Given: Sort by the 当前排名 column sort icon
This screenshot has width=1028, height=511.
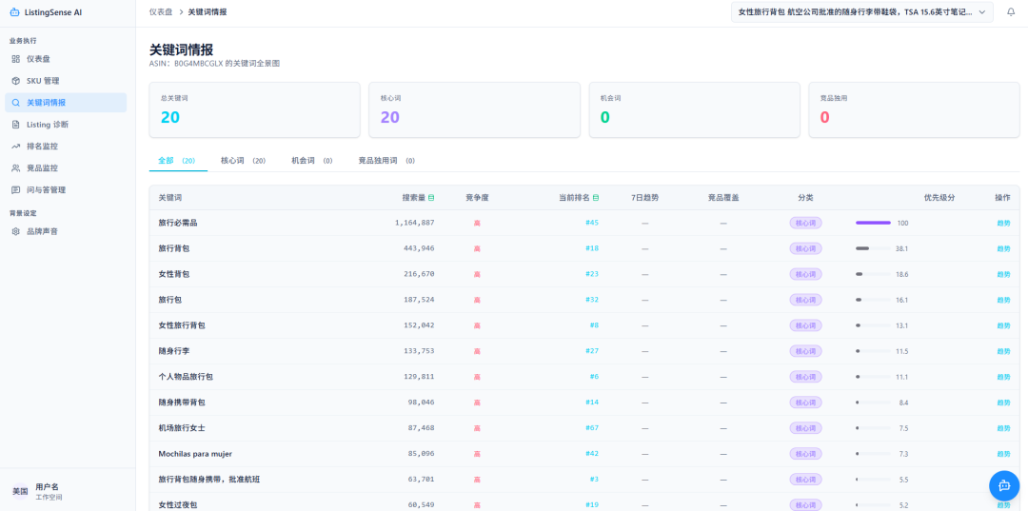Looking at the screenshot, I should [x=595, y=198].
